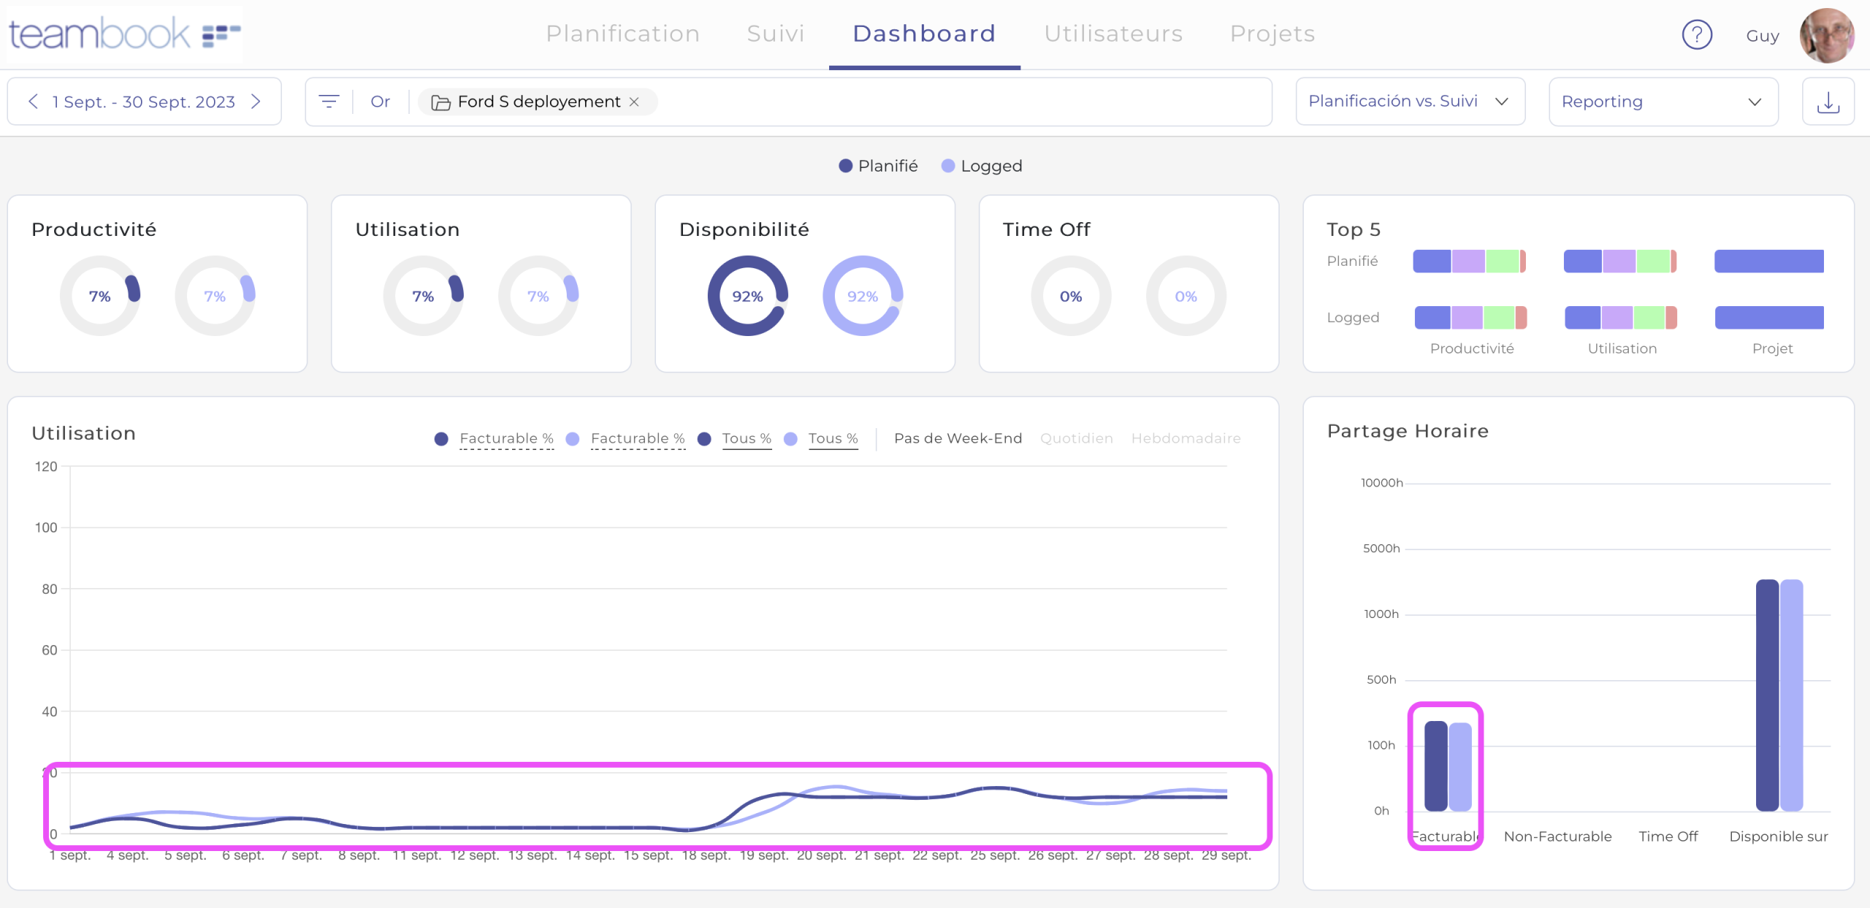
Task: Click the Or filter operator button
Action: [380, 102]
